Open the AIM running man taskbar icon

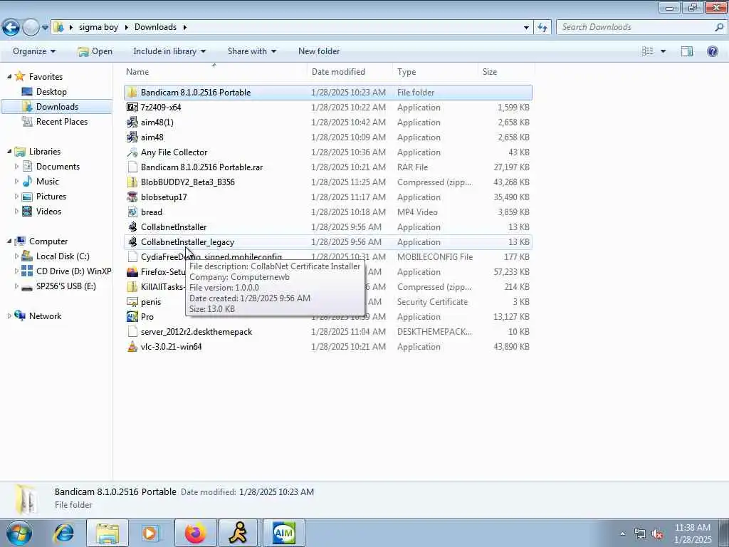[x=239, y=533]
